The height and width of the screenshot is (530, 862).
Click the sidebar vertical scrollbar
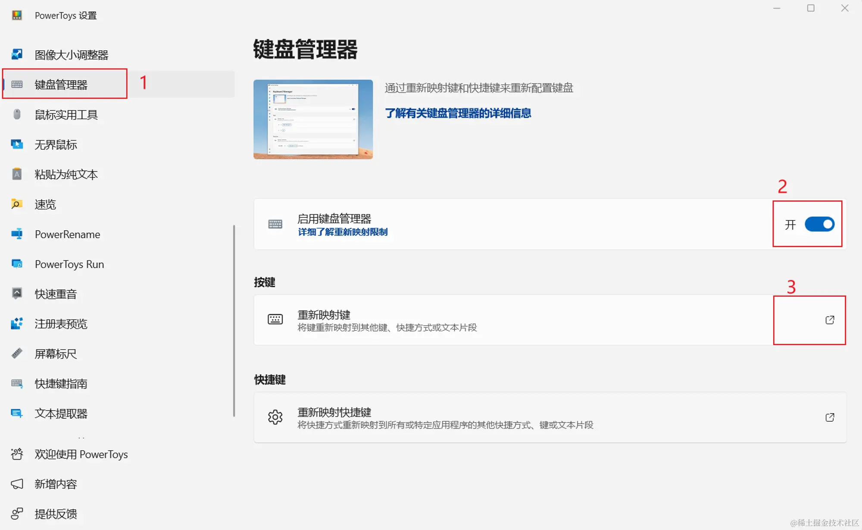(234, 320)
